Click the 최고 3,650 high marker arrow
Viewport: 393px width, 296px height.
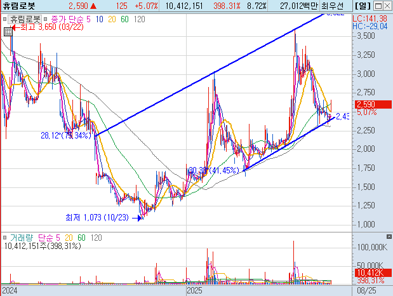15,27
